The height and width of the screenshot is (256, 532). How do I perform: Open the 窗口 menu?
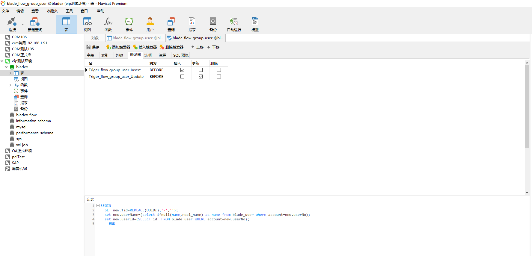[x=84, y=11]
